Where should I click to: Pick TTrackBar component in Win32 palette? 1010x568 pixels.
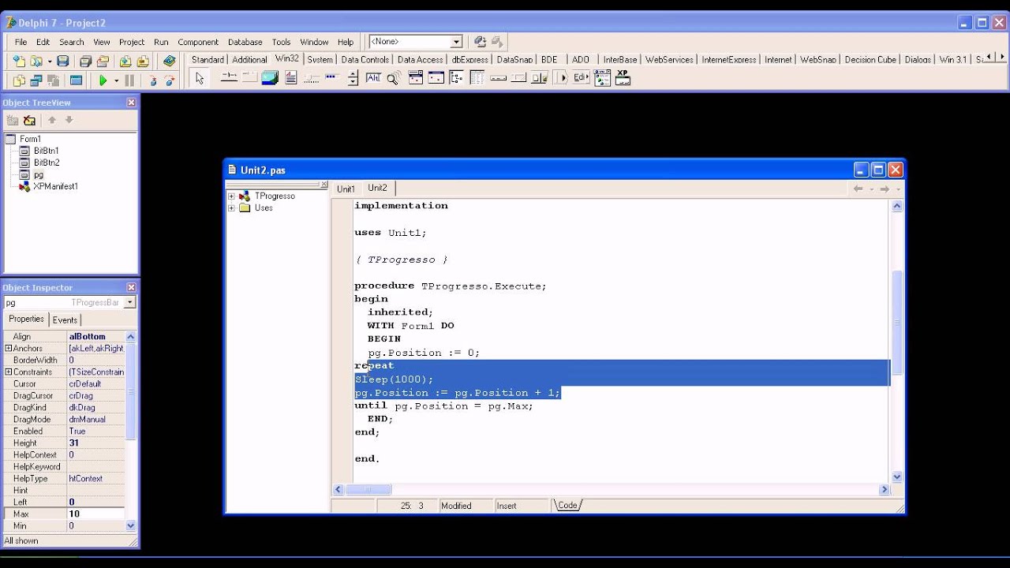tap(312, 77)
